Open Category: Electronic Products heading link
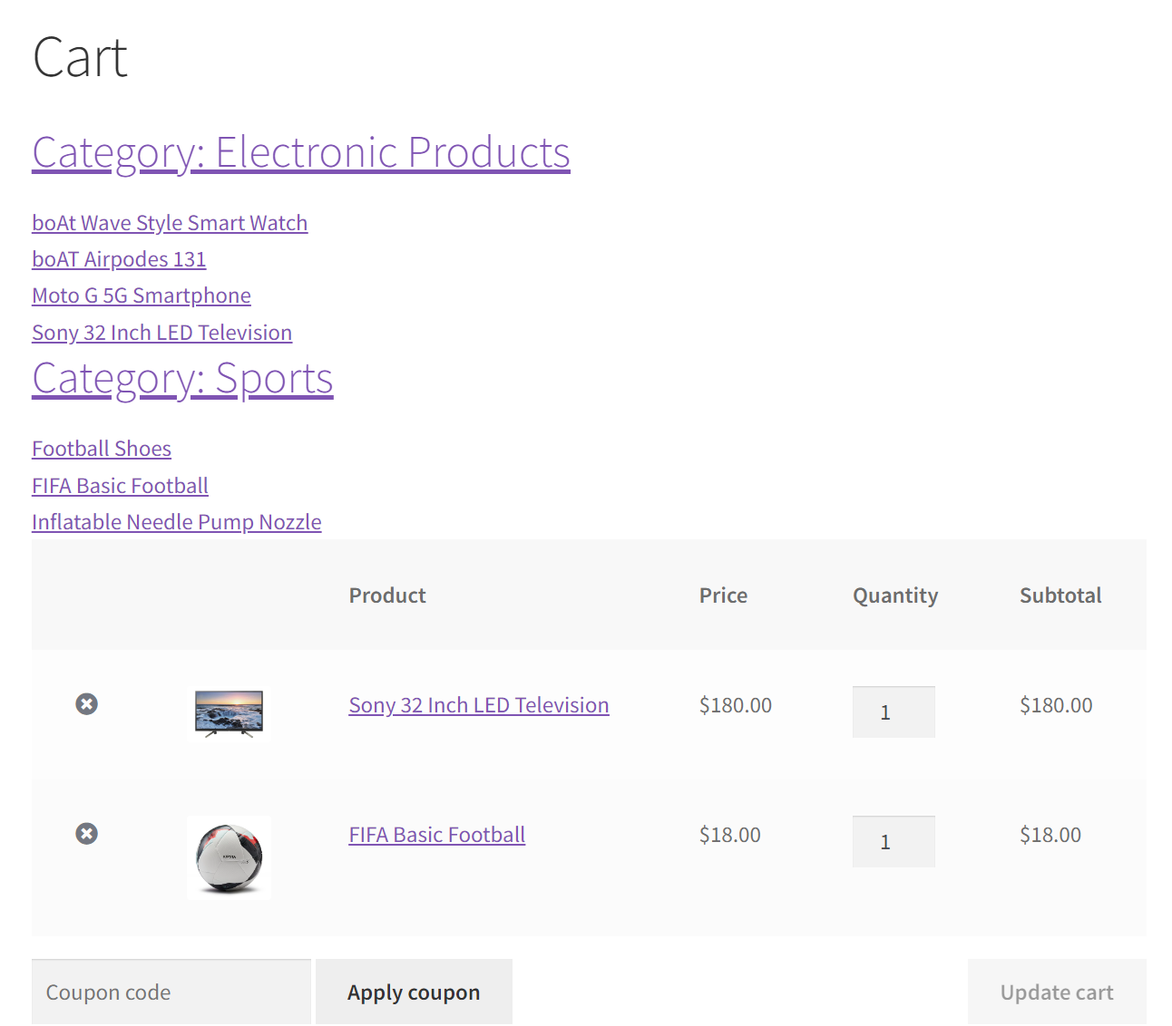This screenshot has width=1172, height=1026. [x=300, y=152]
